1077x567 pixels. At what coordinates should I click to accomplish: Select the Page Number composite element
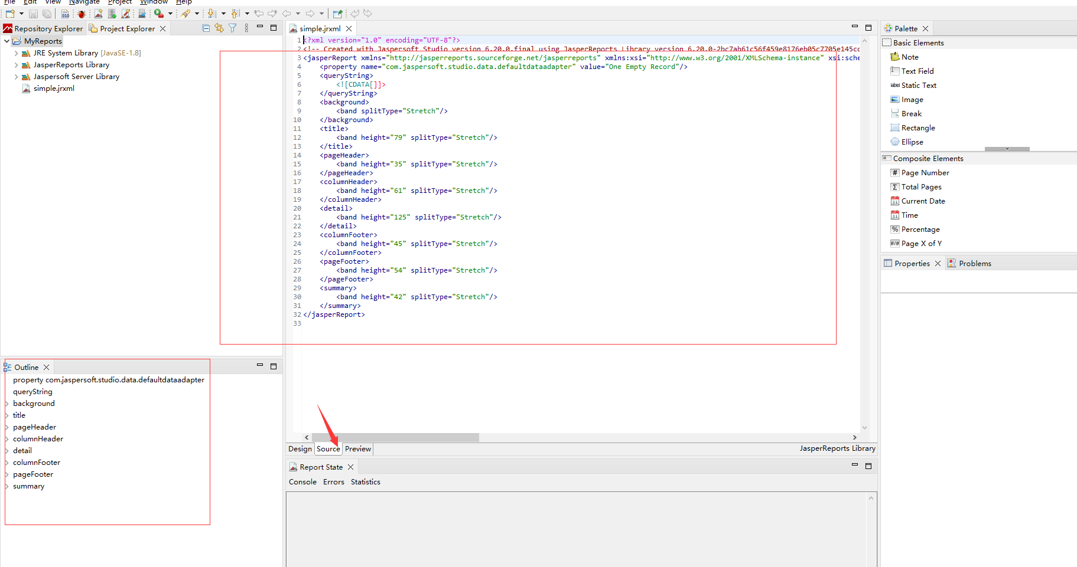[925, 173]
